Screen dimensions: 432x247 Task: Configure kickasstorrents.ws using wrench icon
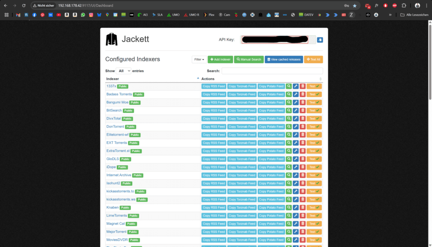point(296,199)
